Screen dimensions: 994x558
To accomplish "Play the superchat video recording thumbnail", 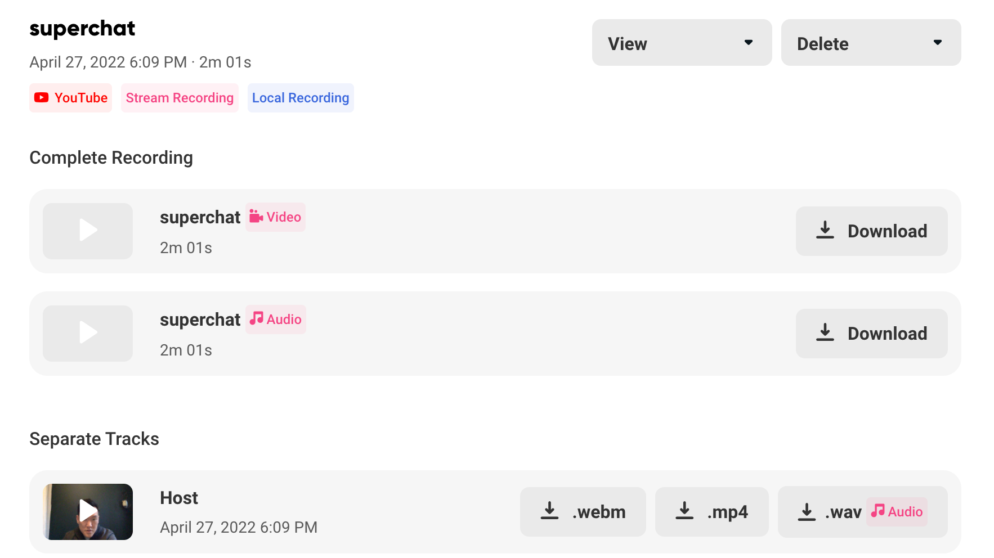I will tap(88, 231).
